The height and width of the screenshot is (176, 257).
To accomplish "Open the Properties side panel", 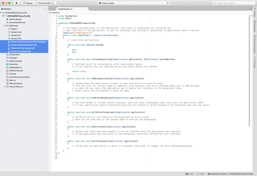I will pos(255,26).
